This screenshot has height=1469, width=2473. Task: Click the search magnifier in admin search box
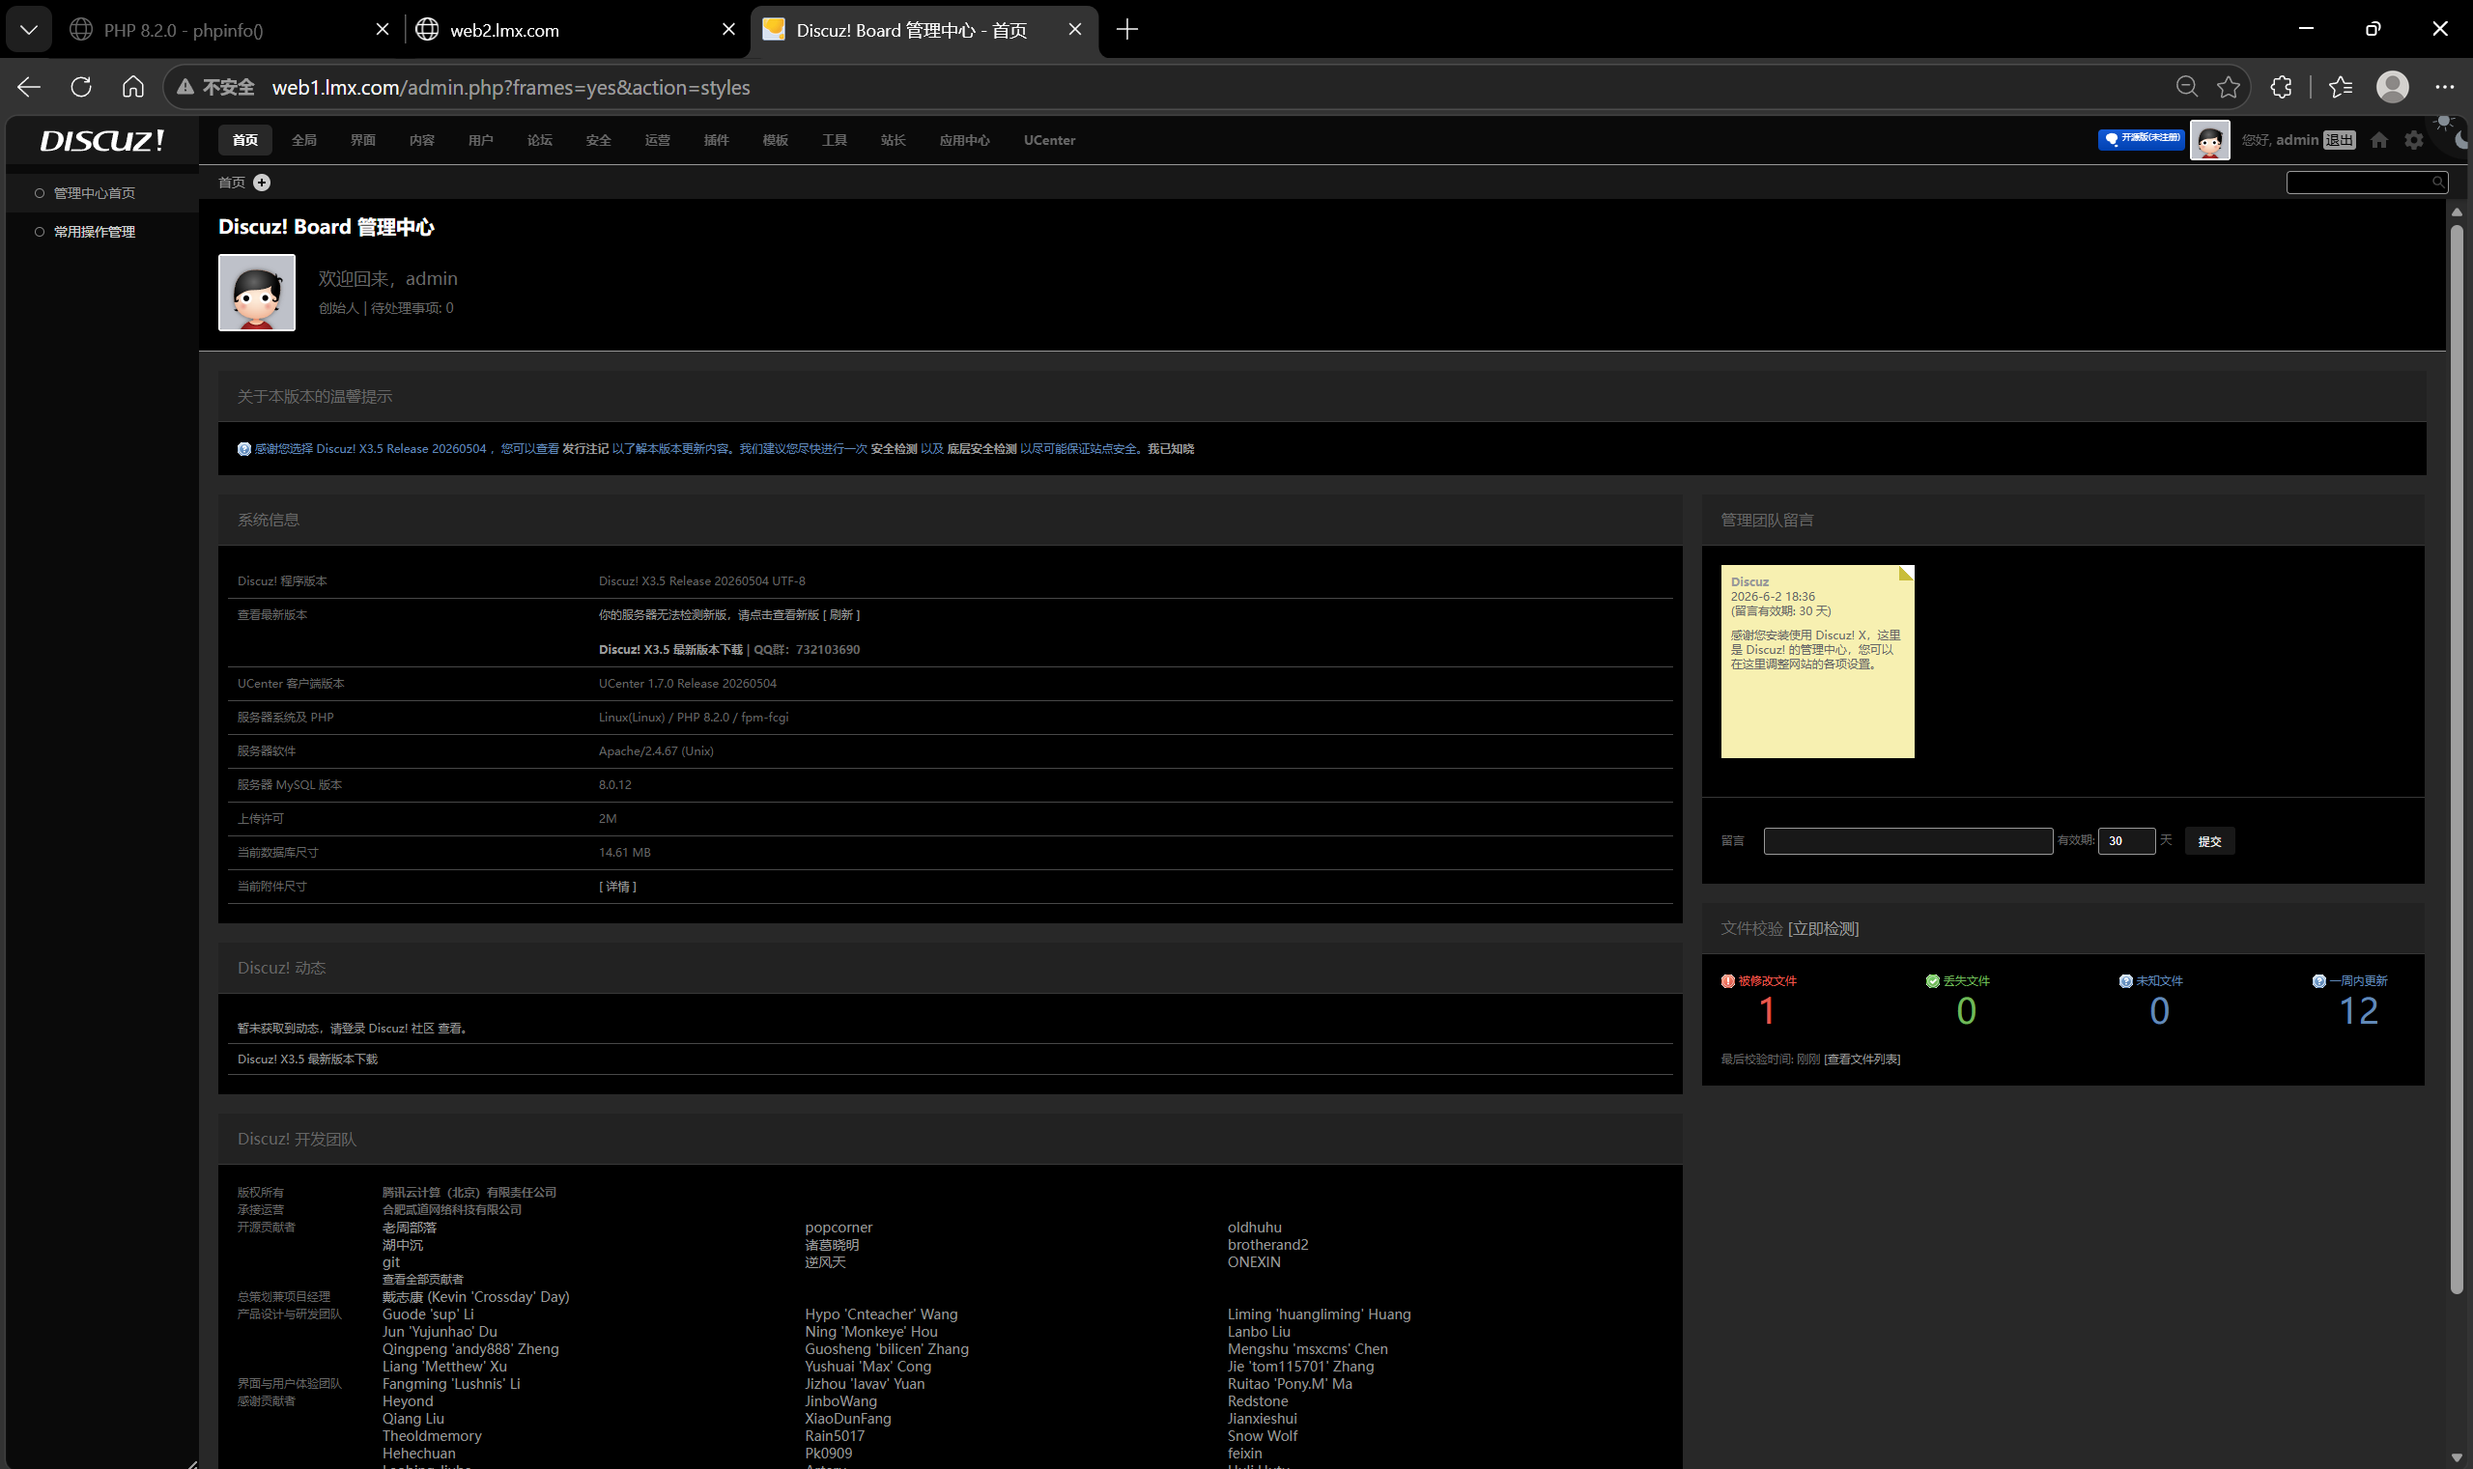(2438, 183)
